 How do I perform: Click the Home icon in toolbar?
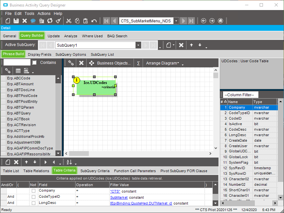[x=220, y=21]
